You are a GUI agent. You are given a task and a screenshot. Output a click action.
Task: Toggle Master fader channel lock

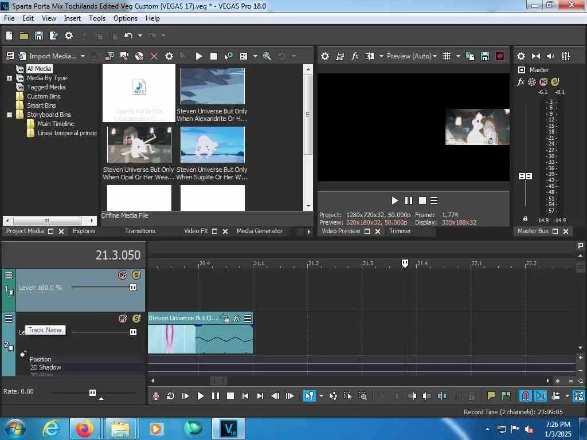(525, 218)
